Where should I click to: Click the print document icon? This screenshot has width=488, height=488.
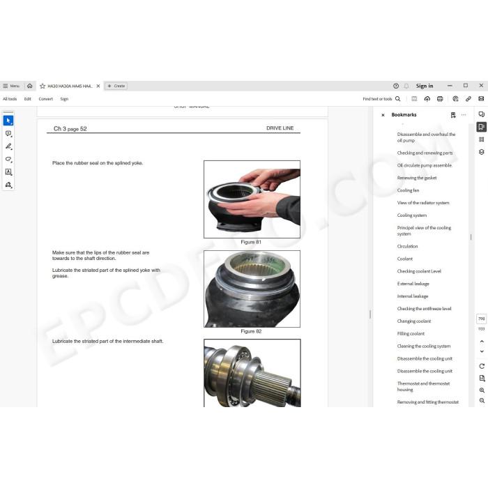(440, 99)
